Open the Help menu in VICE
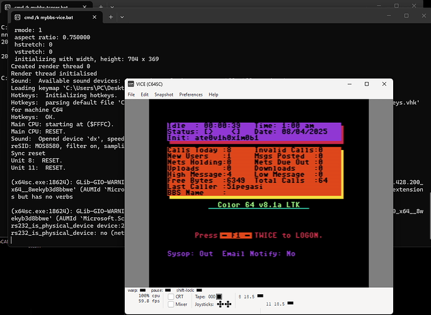Image resolution: width=431 pixels, height=315 pixels. 214,94
